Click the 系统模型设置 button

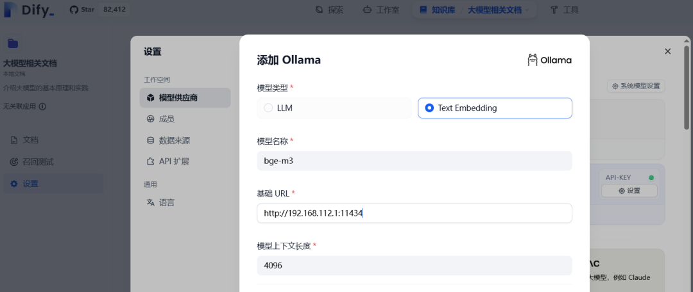636,86
